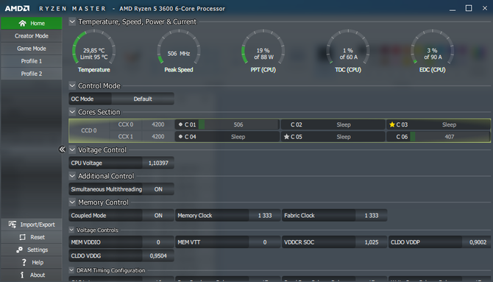
Task: Click the dot marker on C 01
Action: tap(180, 124)
